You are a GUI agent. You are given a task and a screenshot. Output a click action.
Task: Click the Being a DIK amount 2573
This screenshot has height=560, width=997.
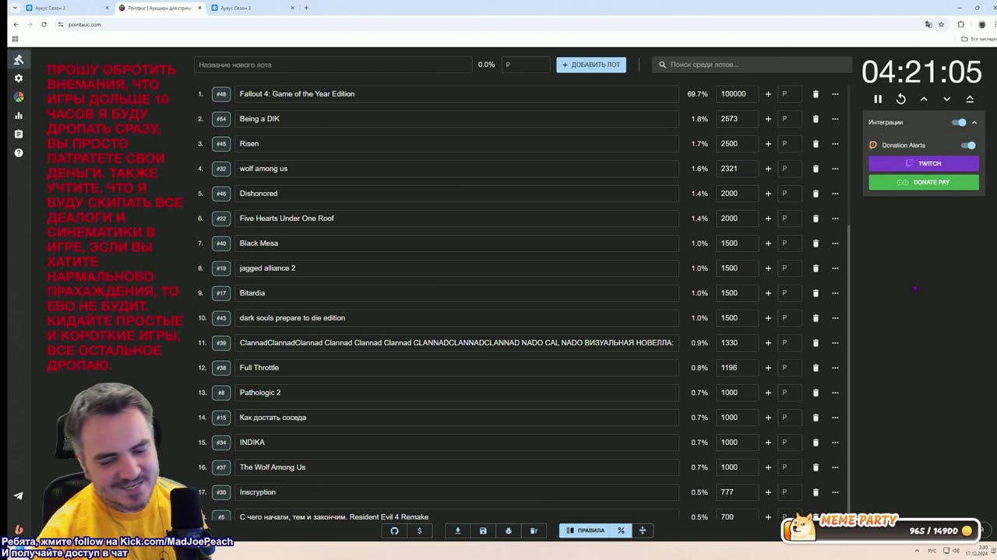[x=738, y=119]
